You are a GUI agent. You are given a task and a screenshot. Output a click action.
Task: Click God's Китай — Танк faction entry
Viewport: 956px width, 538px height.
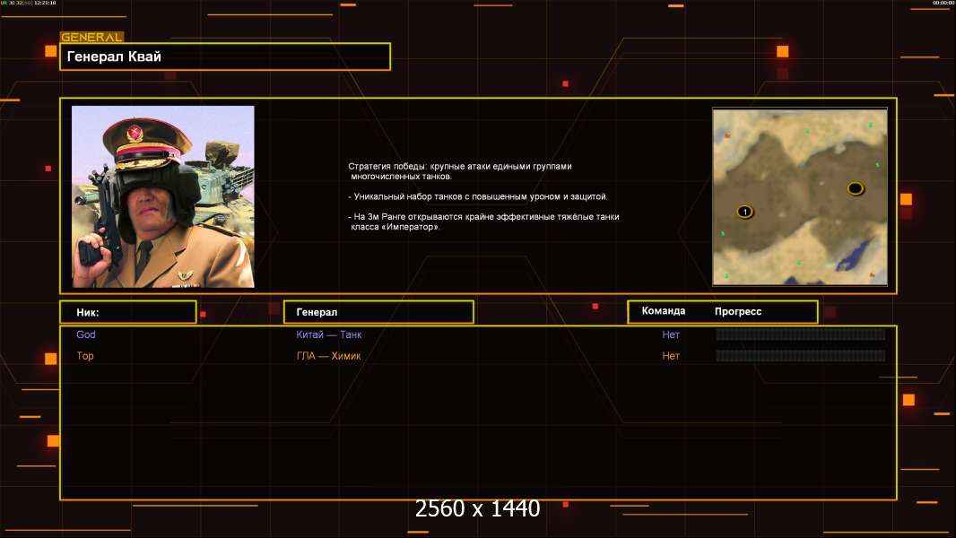(x=329, y=334)
